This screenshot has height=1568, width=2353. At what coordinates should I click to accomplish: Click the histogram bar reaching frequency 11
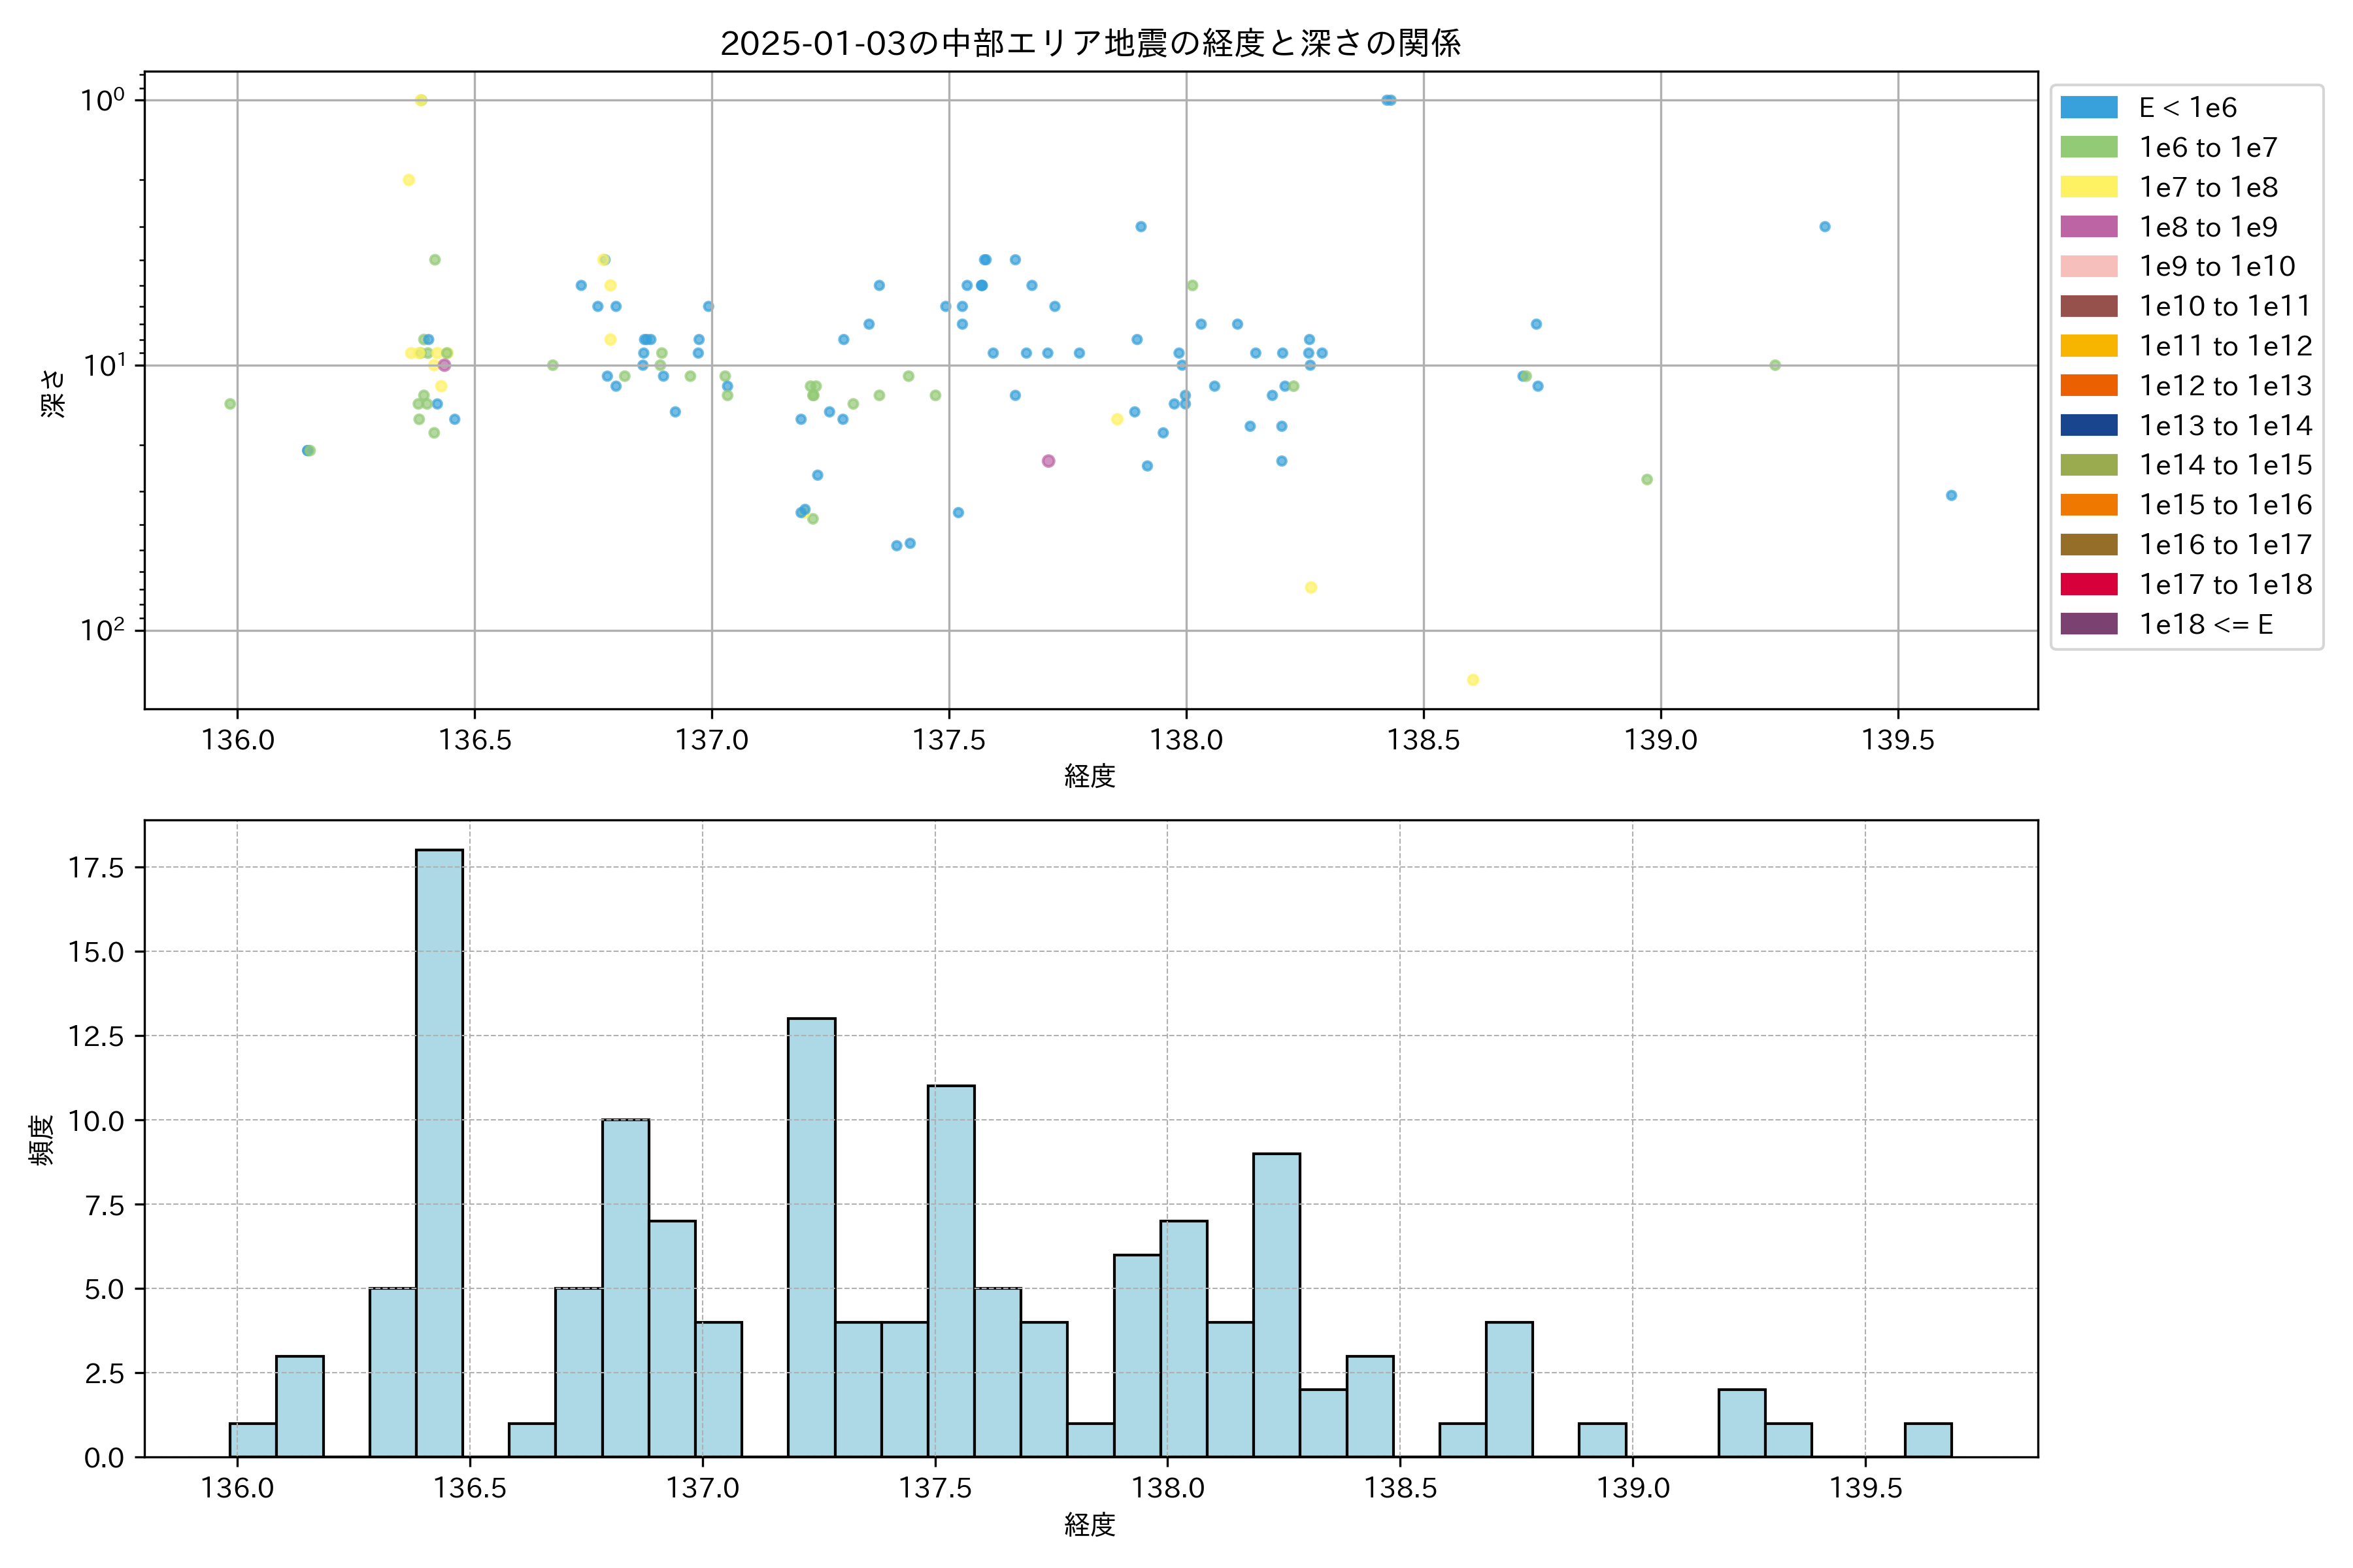click(950, 1270)
